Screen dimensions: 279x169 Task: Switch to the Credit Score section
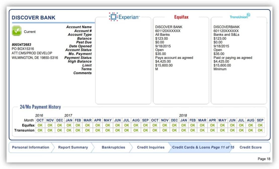[x=250, y=147]
